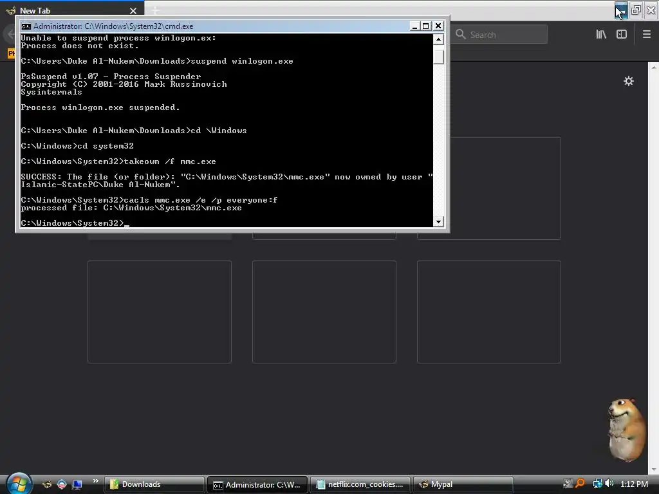Open volume speaker tray icon

click(x=609, y=484)
